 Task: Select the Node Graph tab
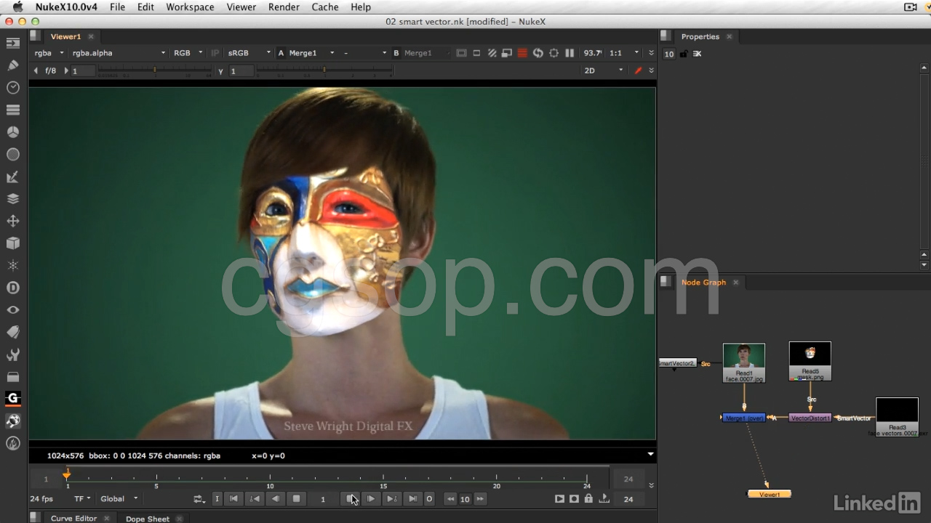pyautogui.click(x=703, y=283)
